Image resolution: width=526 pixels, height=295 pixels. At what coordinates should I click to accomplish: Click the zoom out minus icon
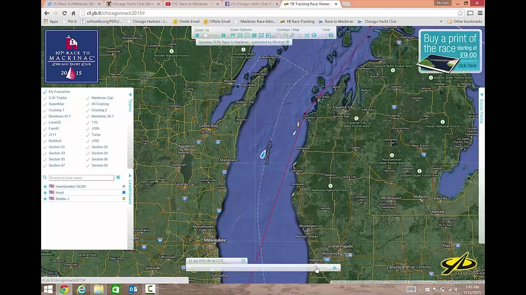(x=197, y=36)
